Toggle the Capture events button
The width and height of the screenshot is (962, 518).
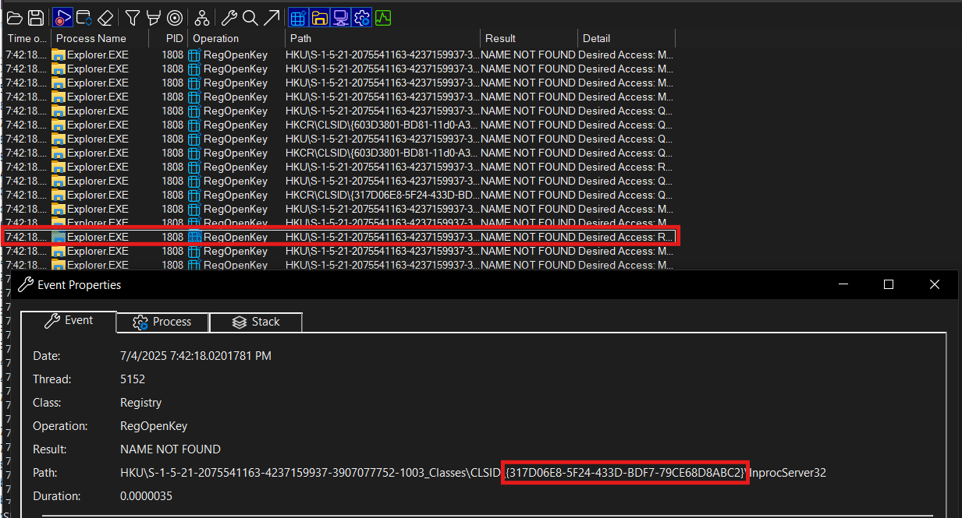coord(62,17)
